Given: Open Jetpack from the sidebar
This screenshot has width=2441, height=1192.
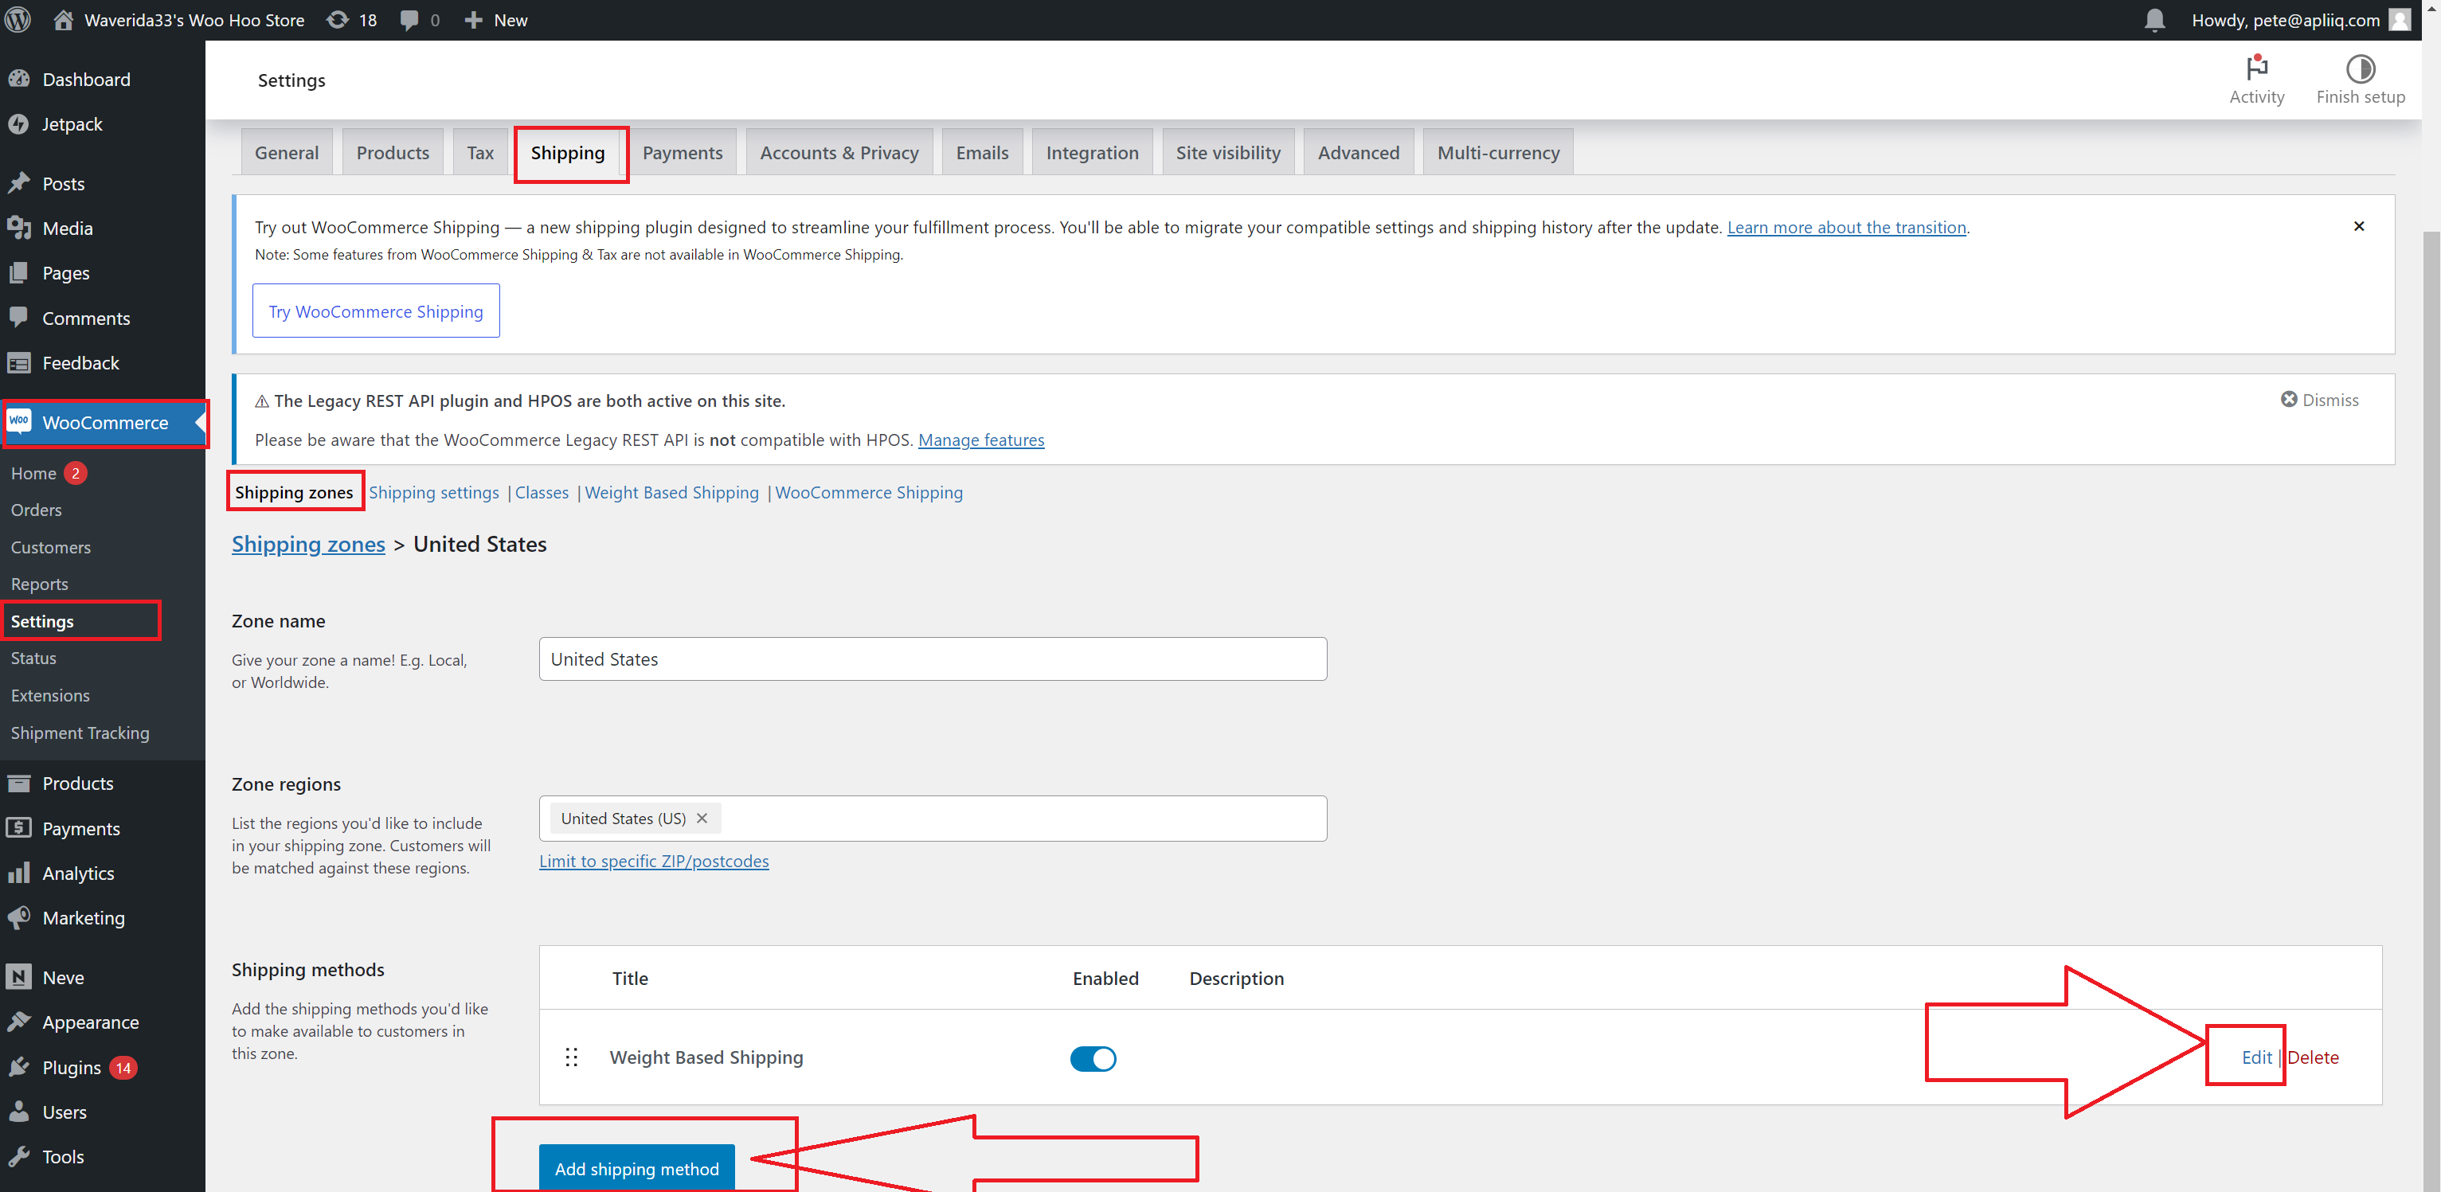Looking at the screenshot, I should pos(72,124).
